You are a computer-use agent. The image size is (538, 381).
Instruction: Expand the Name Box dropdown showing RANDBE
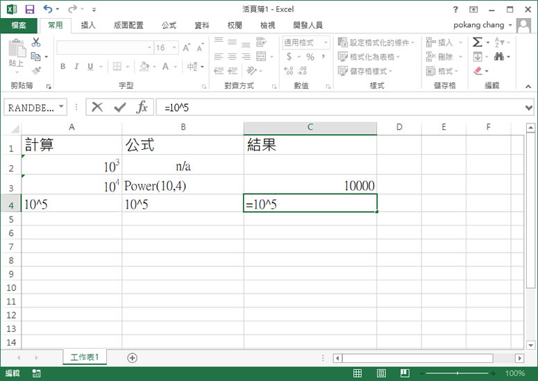tap(62, 108)
